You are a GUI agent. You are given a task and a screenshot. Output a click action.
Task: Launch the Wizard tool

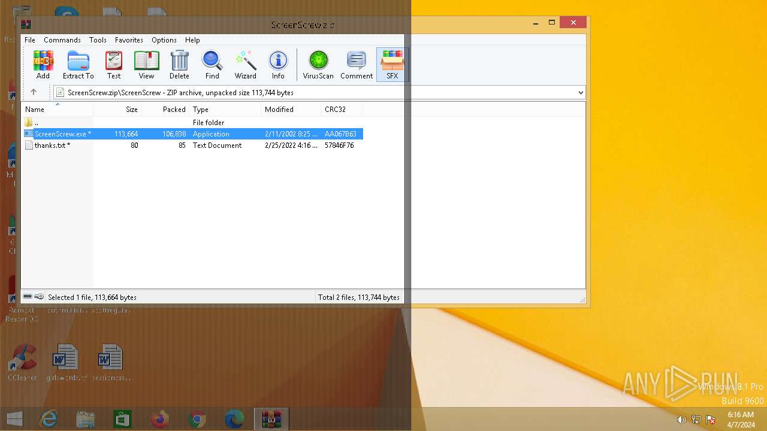coord(246,65)
